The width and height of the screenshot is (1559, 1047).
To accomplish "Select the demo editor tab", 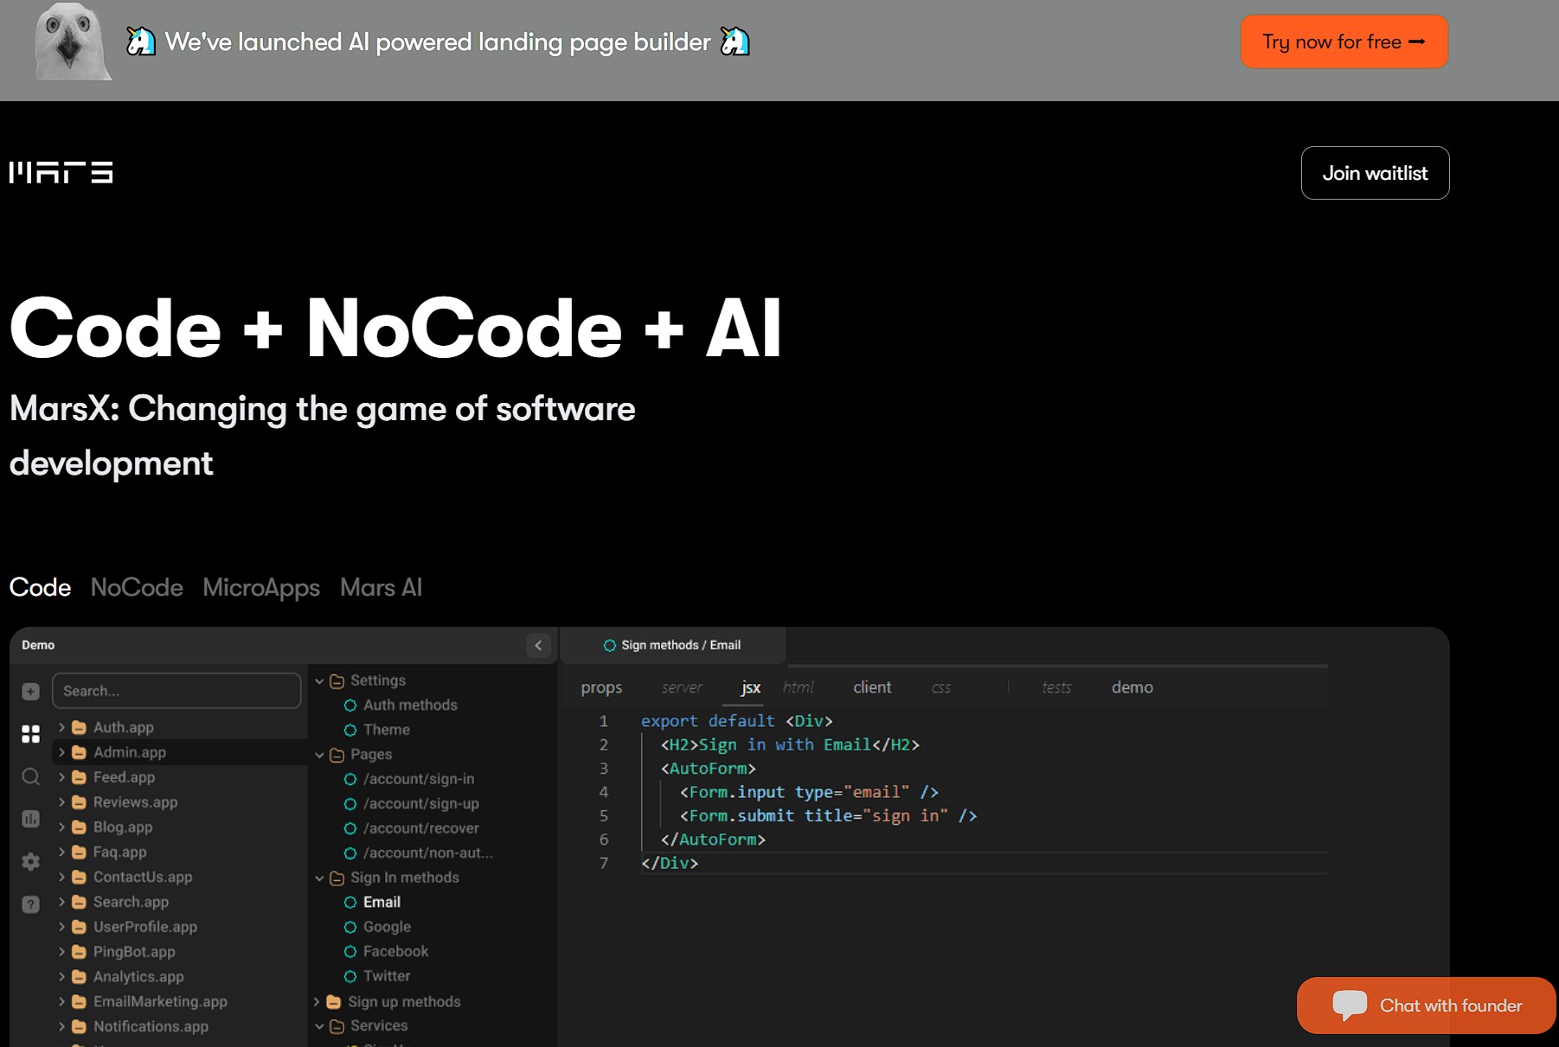I will [1132, 687].
